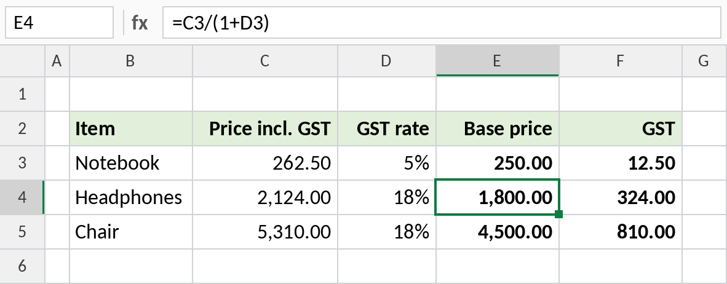
Task: Click the fill handle of cell E4
Action: pos(558,214)
